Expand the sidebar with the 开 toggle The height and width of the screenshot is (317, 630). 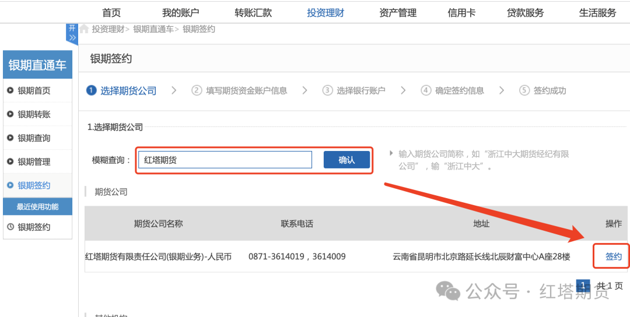click(72, 33)
